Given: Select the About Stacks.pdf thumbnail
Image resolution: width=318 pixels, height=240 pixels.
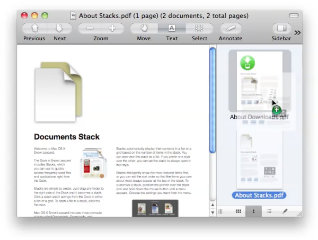Looking at the screenshot, I should click(x=258, y=161).
